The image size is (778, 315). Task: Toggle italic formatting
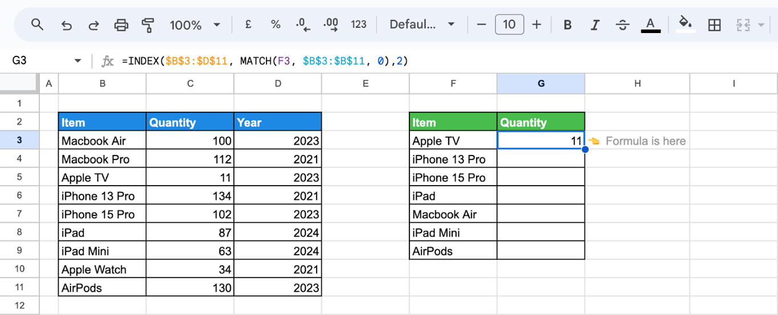595,24
